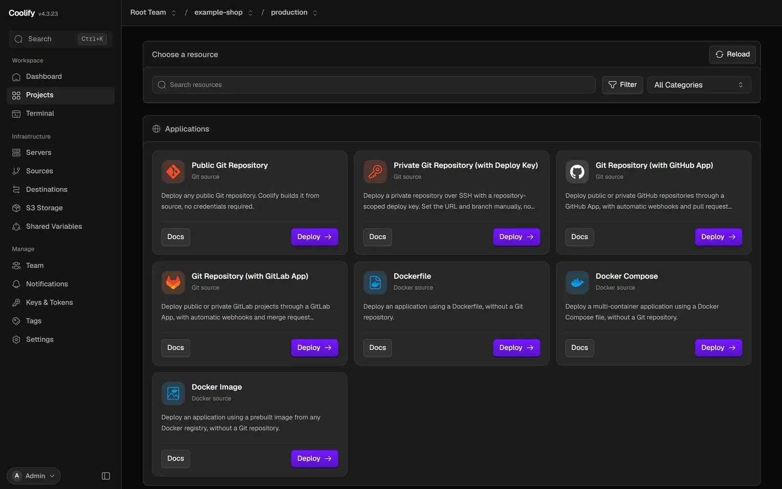Screen dimensions: 782x489
Task: Focus the Search resources field
Action: [x=373, y=85]
